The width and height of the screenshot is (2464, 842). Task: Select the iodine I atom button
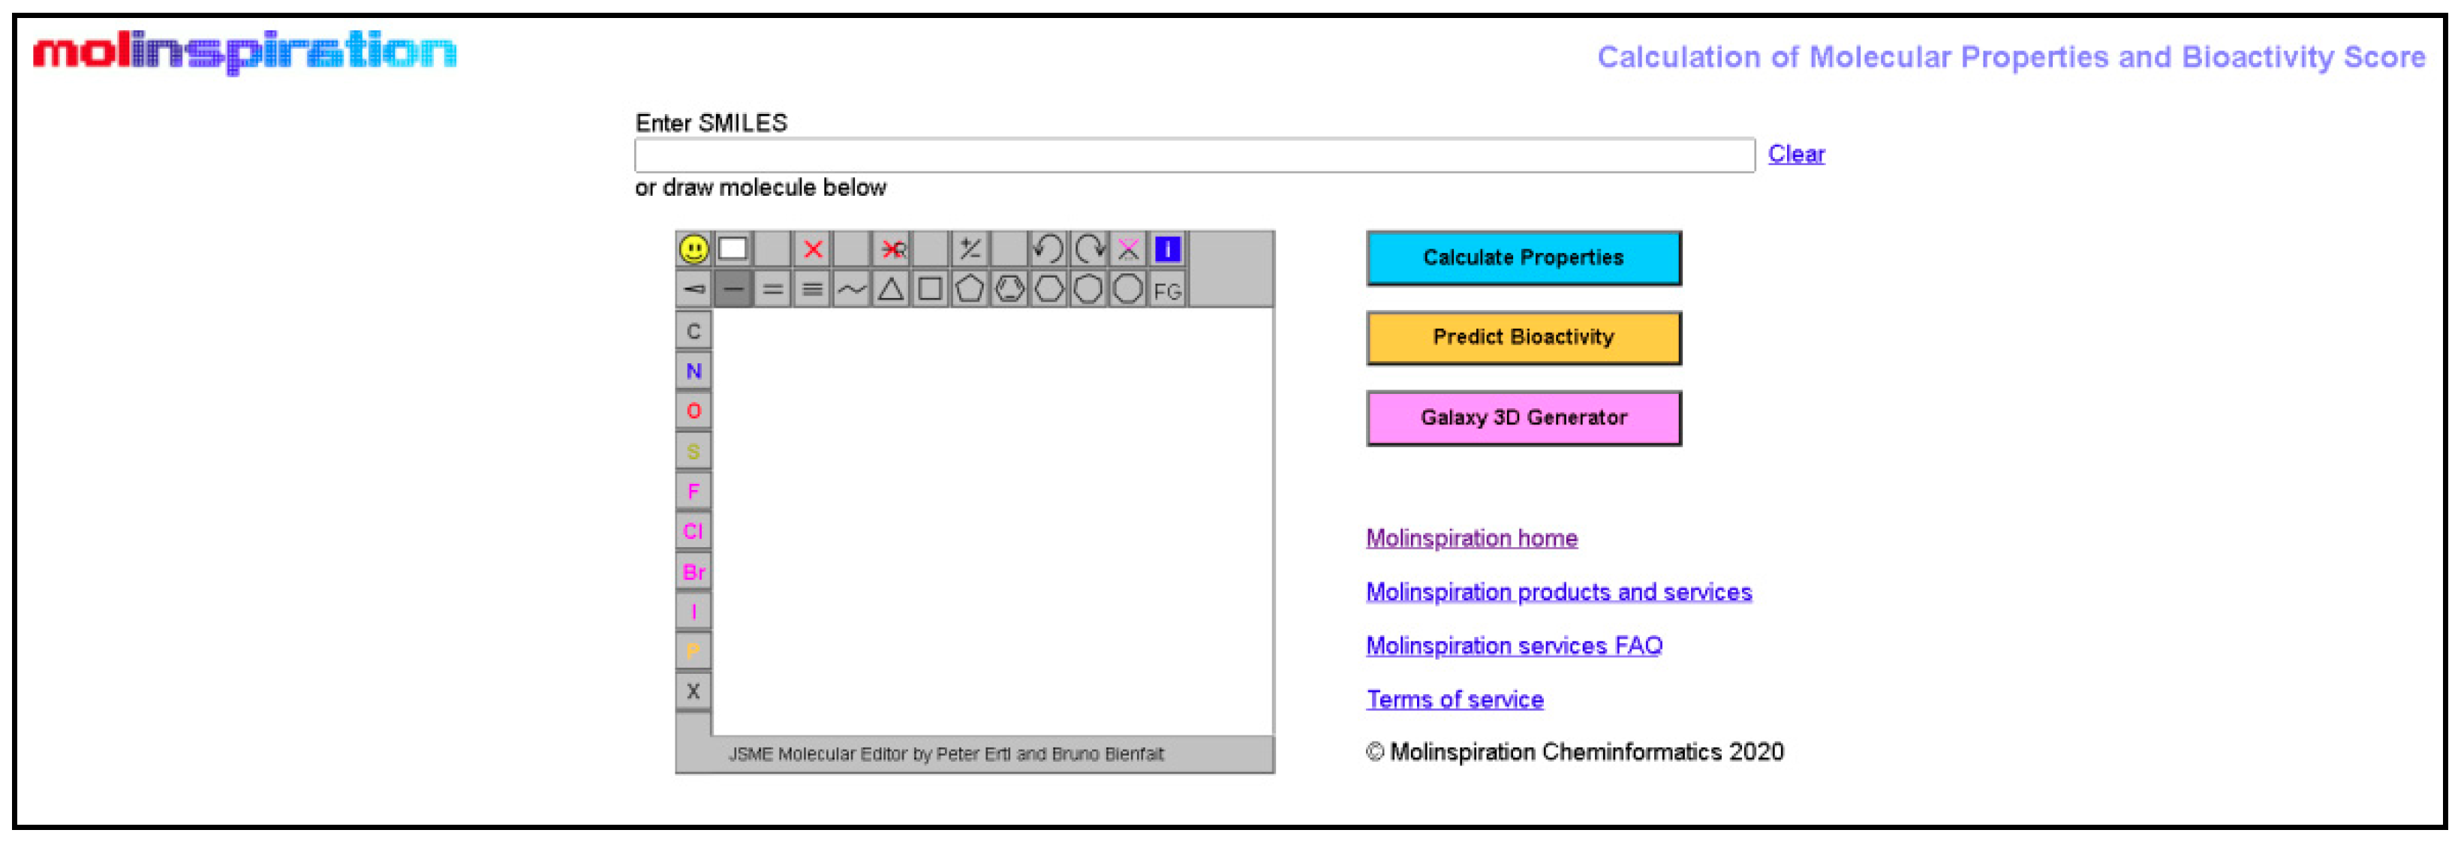[x=693, y=612]
